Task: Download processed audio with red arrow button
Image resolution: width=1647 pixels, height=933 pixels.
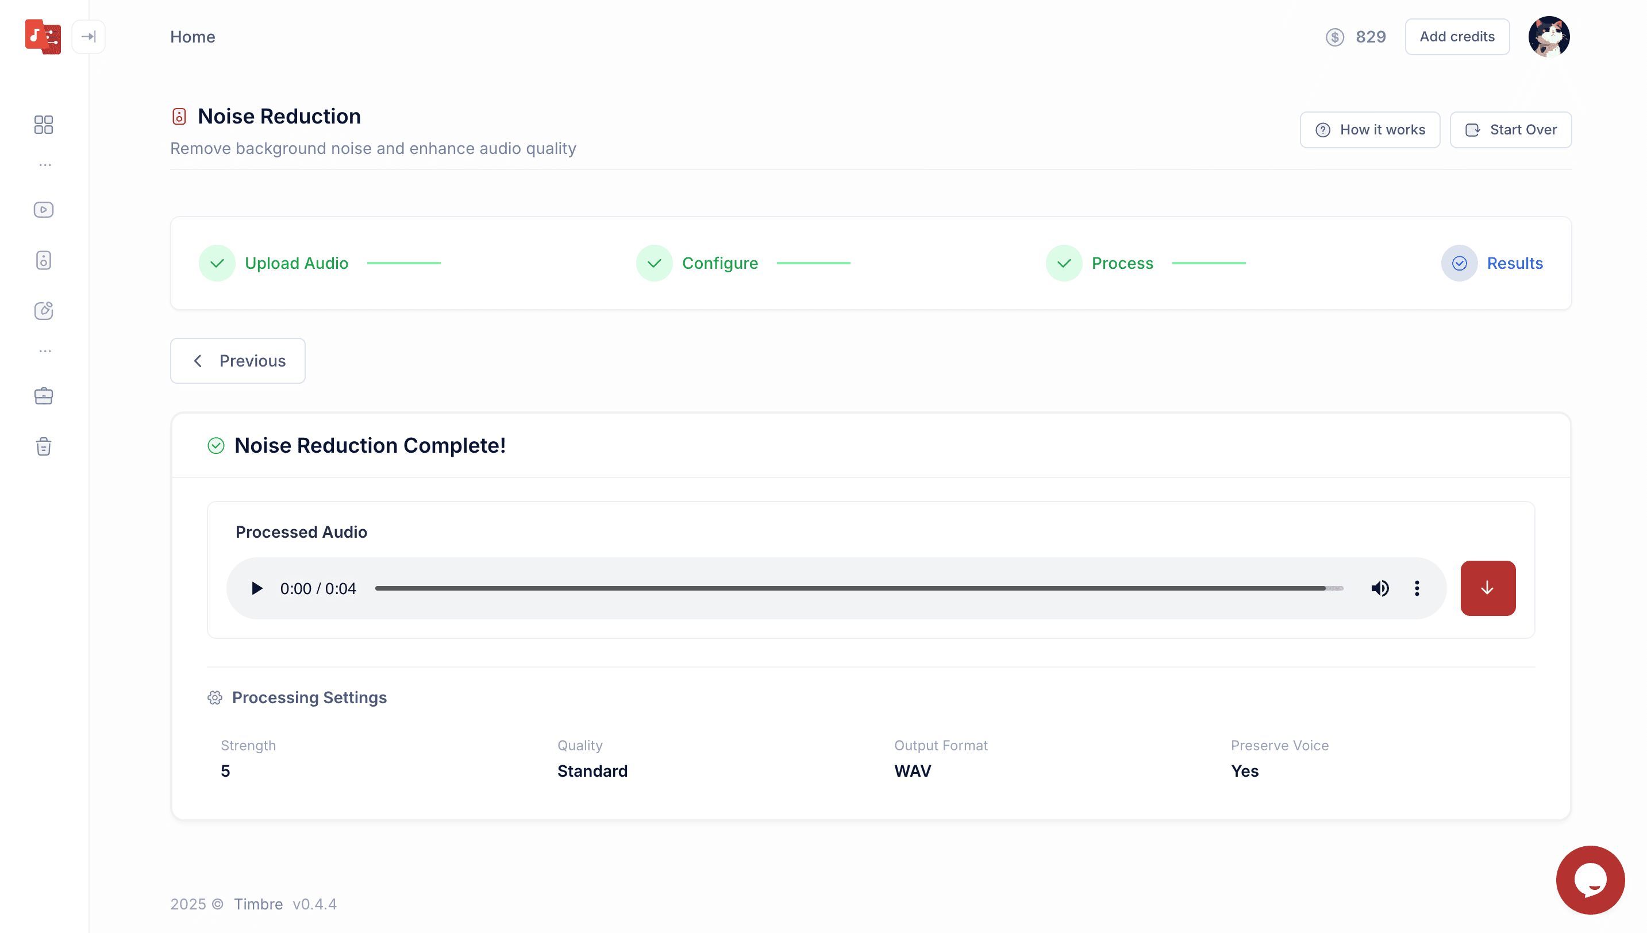Action: [x=1487, y=588]
